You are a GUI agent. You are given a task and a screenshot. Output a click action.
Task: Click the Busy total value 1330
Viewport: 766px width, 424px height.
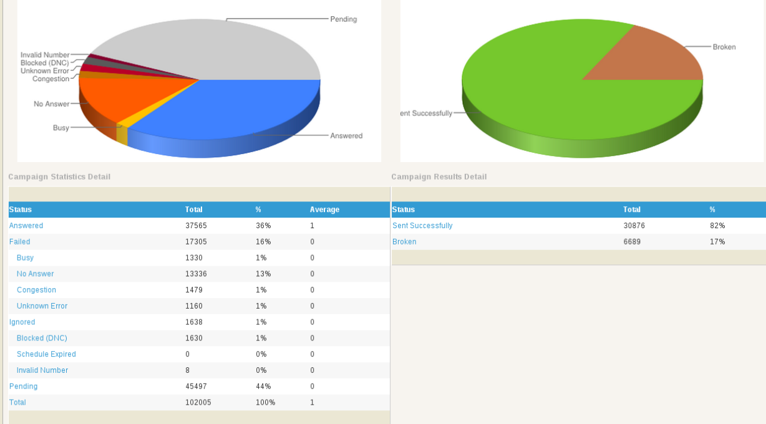(x=194, y=258)
